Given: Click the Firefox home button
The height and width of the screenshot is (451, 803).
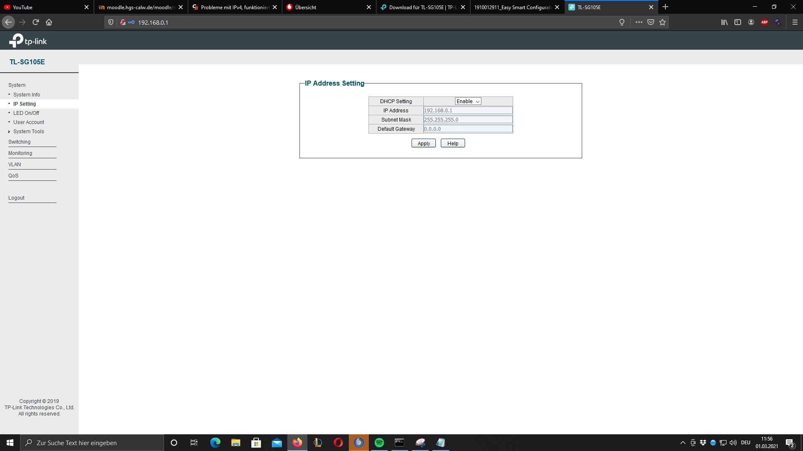Looking at the screenshot, I should pyautogui.click(x=49, y=22).
